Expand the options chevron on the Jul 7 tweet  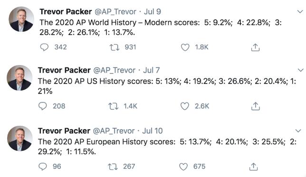point(300,70)
